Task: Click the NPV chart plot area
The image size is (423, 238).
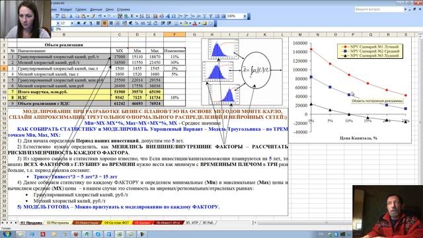Action: 359,88
